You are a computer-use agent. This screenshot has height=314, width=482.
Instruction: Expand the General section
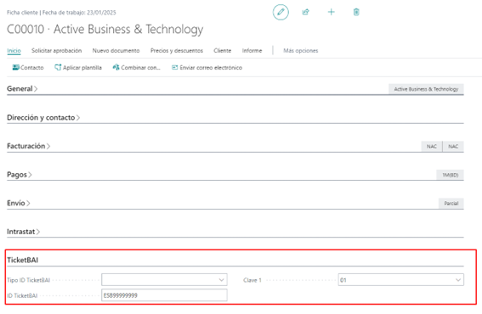click(22, 89)
